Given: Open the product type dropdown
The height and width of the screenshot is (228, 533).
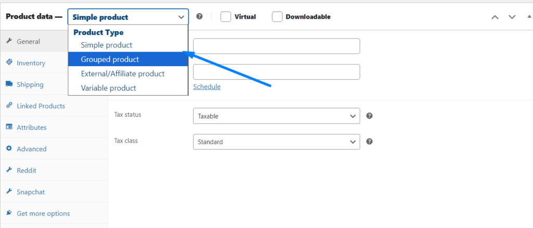Looking at the screenshot, I should [128, 17].
